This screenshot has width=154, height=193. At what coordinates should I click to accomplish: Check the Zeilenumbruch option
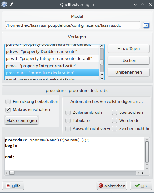pos(68,113)
